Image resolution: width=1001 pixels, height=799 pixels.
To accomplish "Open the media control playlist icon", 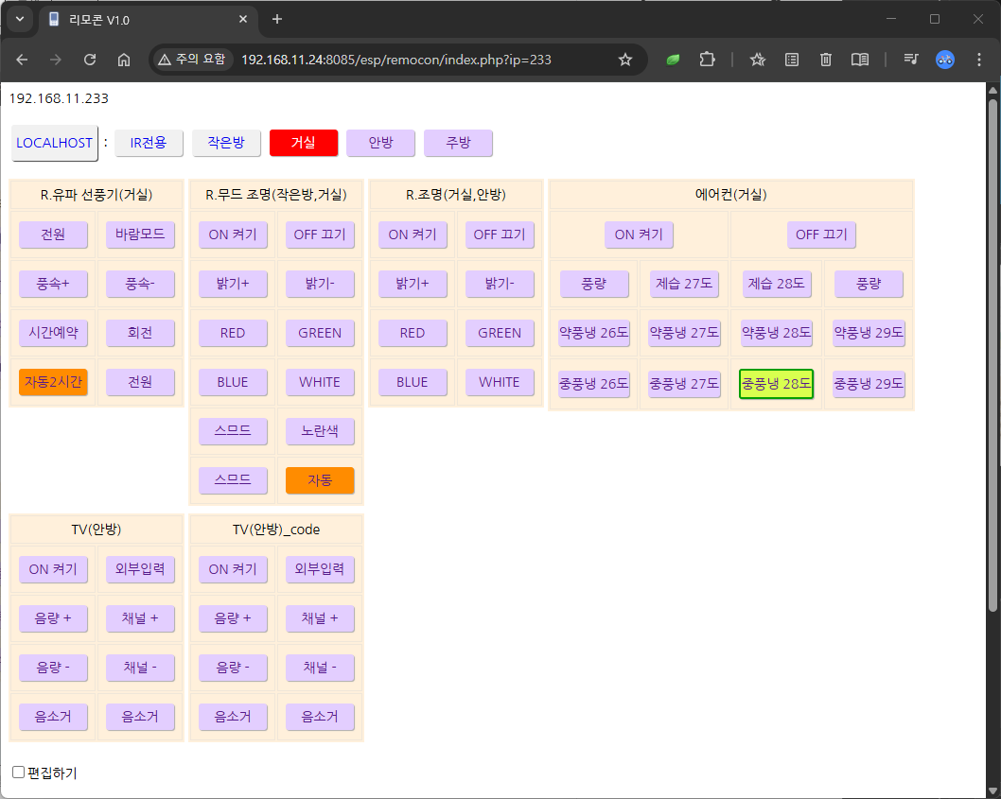I will point(910,60).
